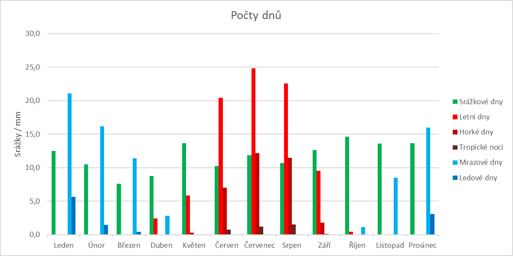Image resolution: width=513 pixels, height=256 pixels.
Task: Select the green Srážkové dny legend swatch
Action: click(455, 102)
